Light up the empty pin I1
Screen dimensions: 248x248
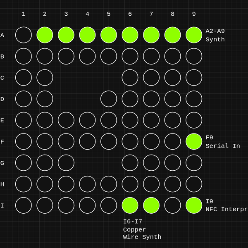[24, 205]
